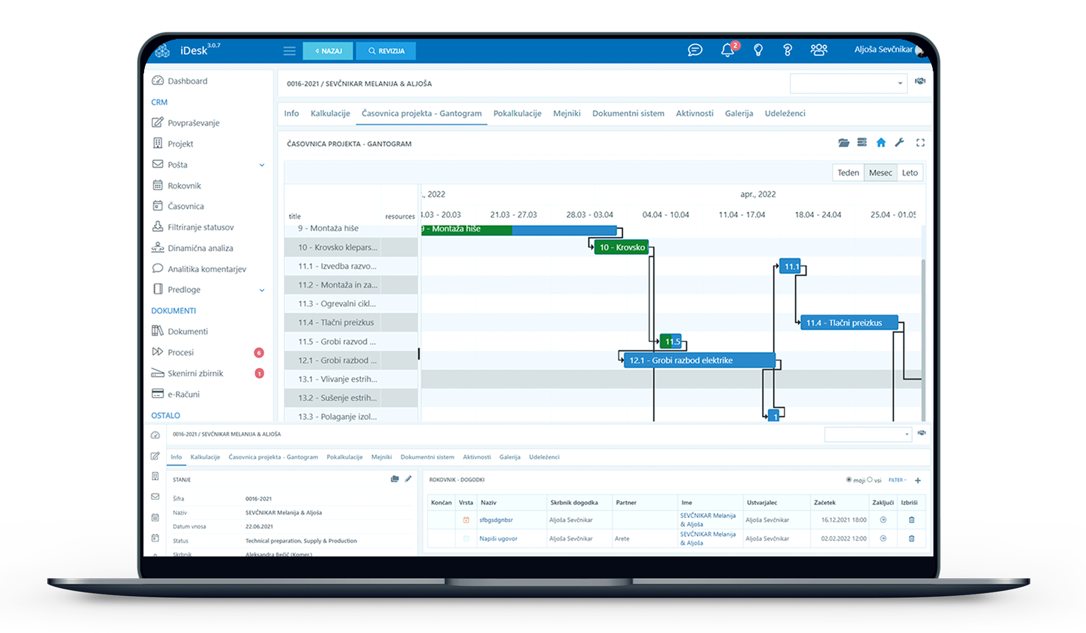Open the notifications bell icon
Viewport: 1086px width, 633px height.
tap(727, 50)
